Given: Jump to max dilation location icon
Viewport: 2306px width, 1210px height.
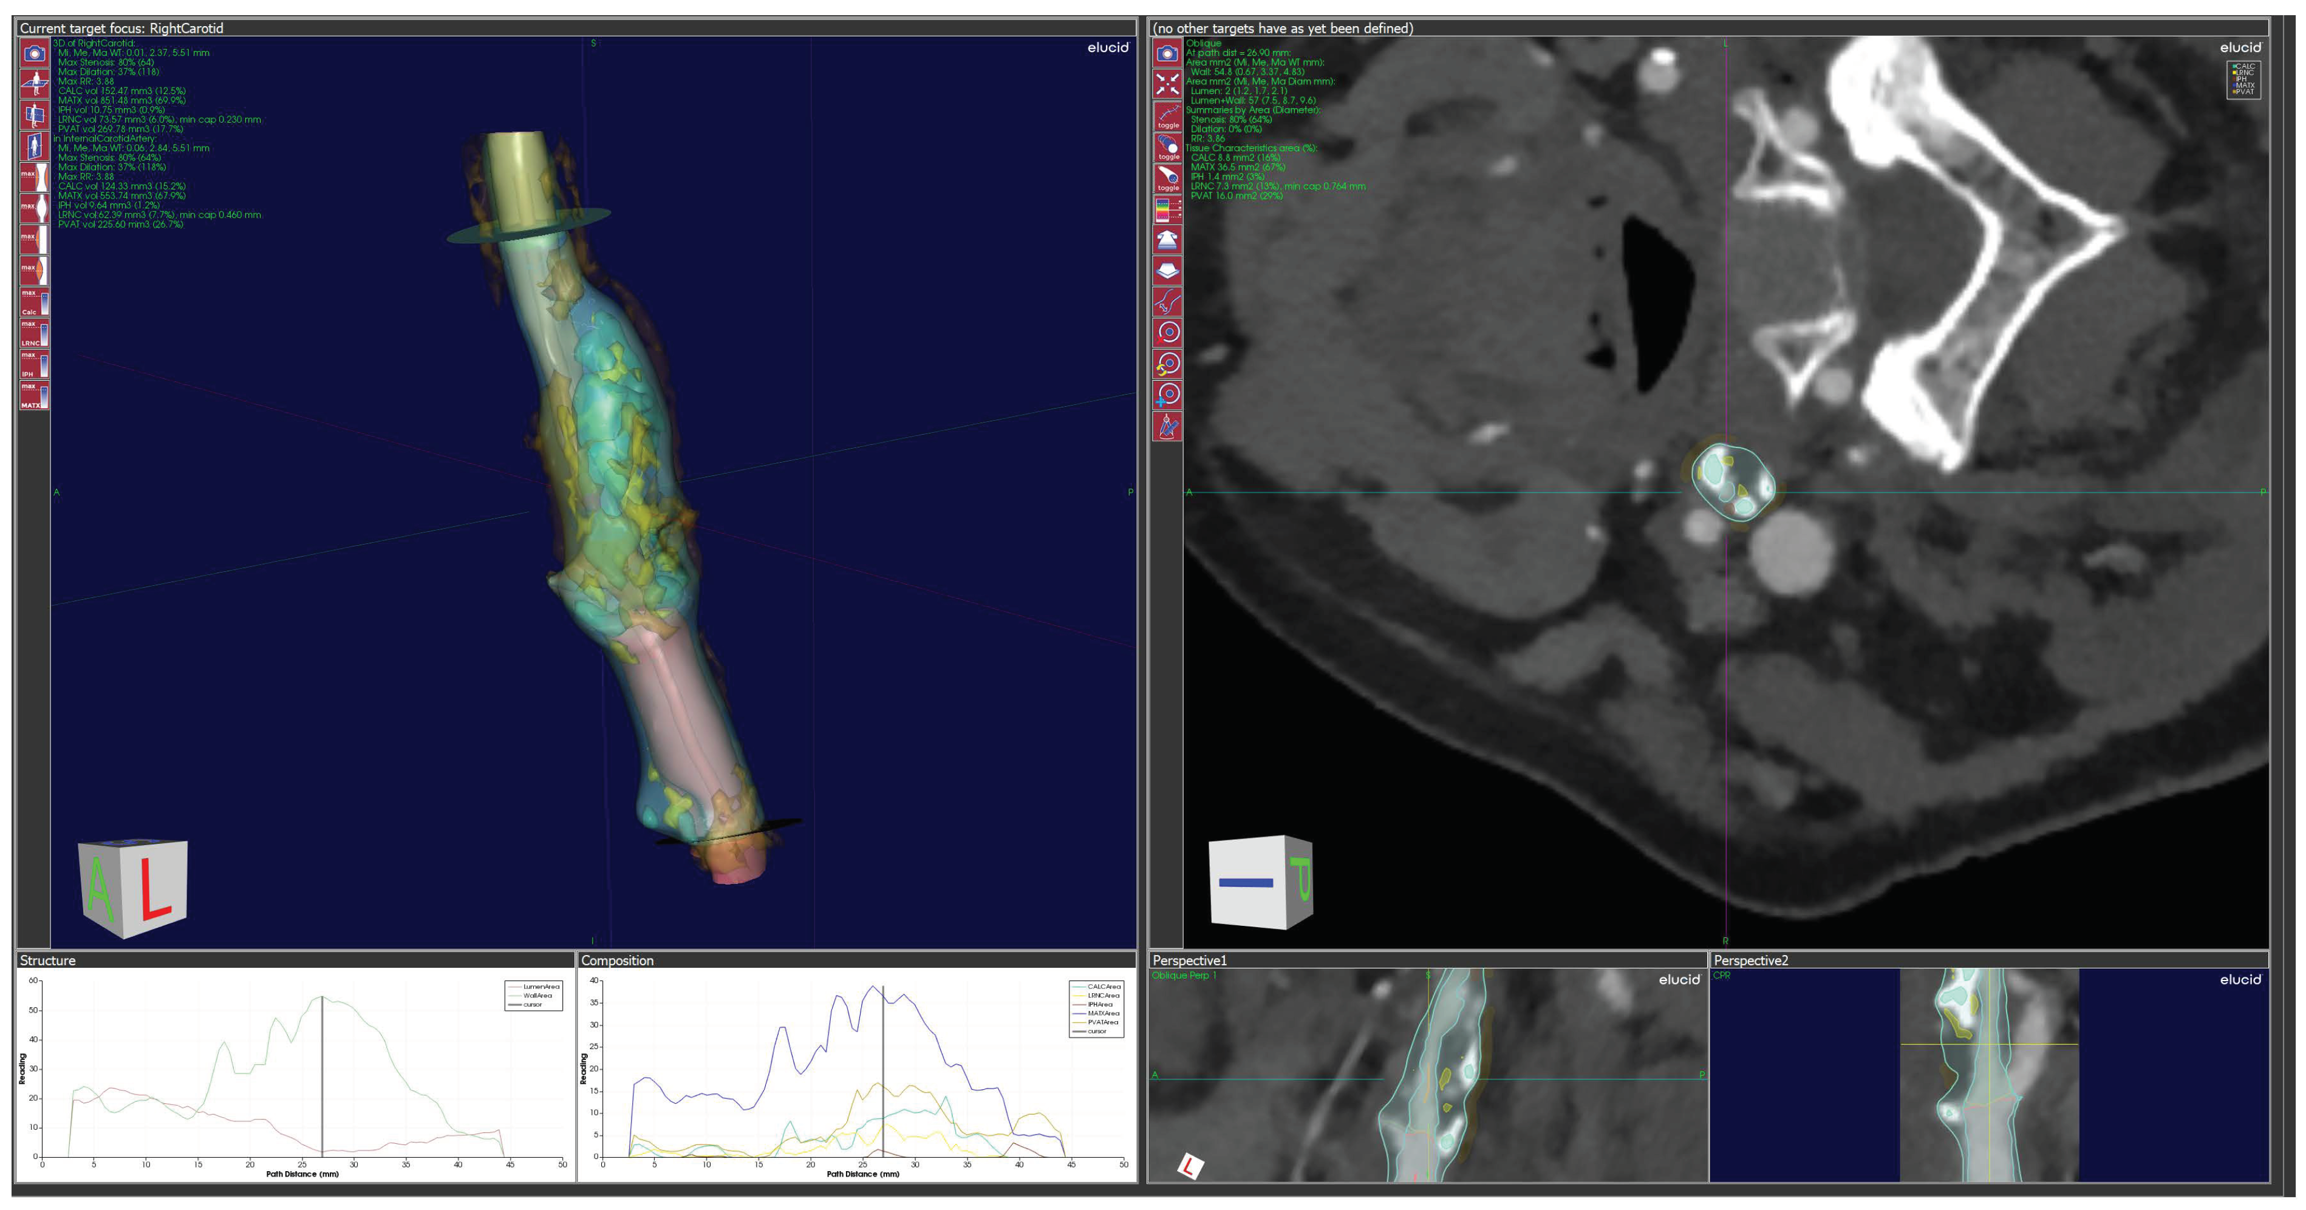Looking at the screenshot, I should 34,208.
